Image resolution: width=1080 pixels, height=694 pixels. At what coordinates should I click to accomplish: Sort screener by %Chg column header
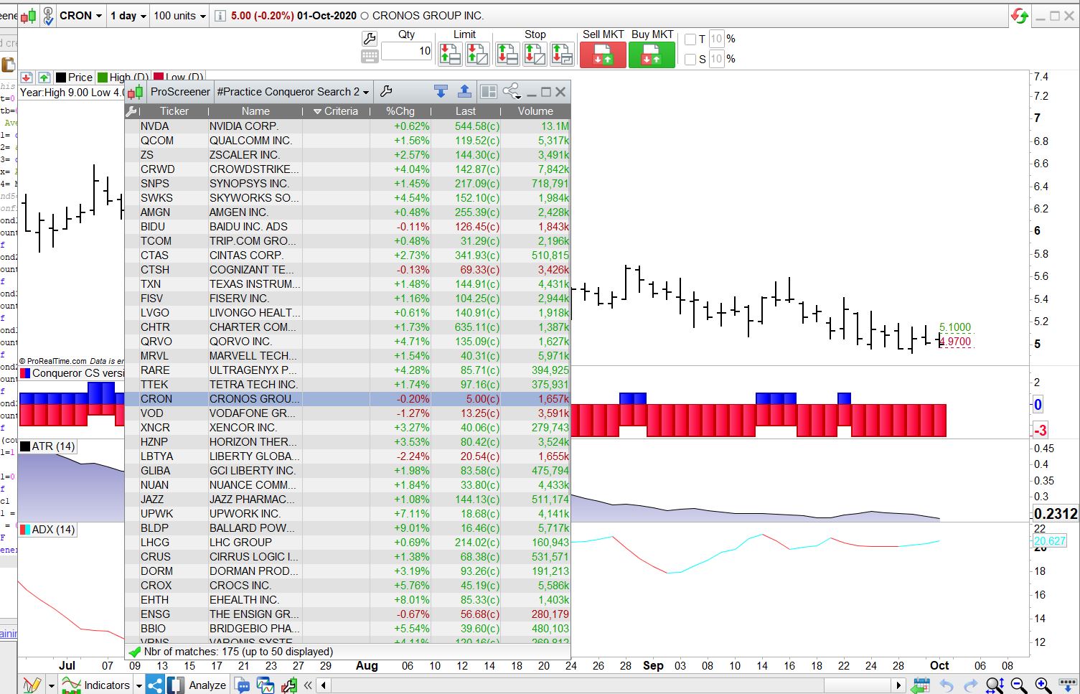(400, 111)
